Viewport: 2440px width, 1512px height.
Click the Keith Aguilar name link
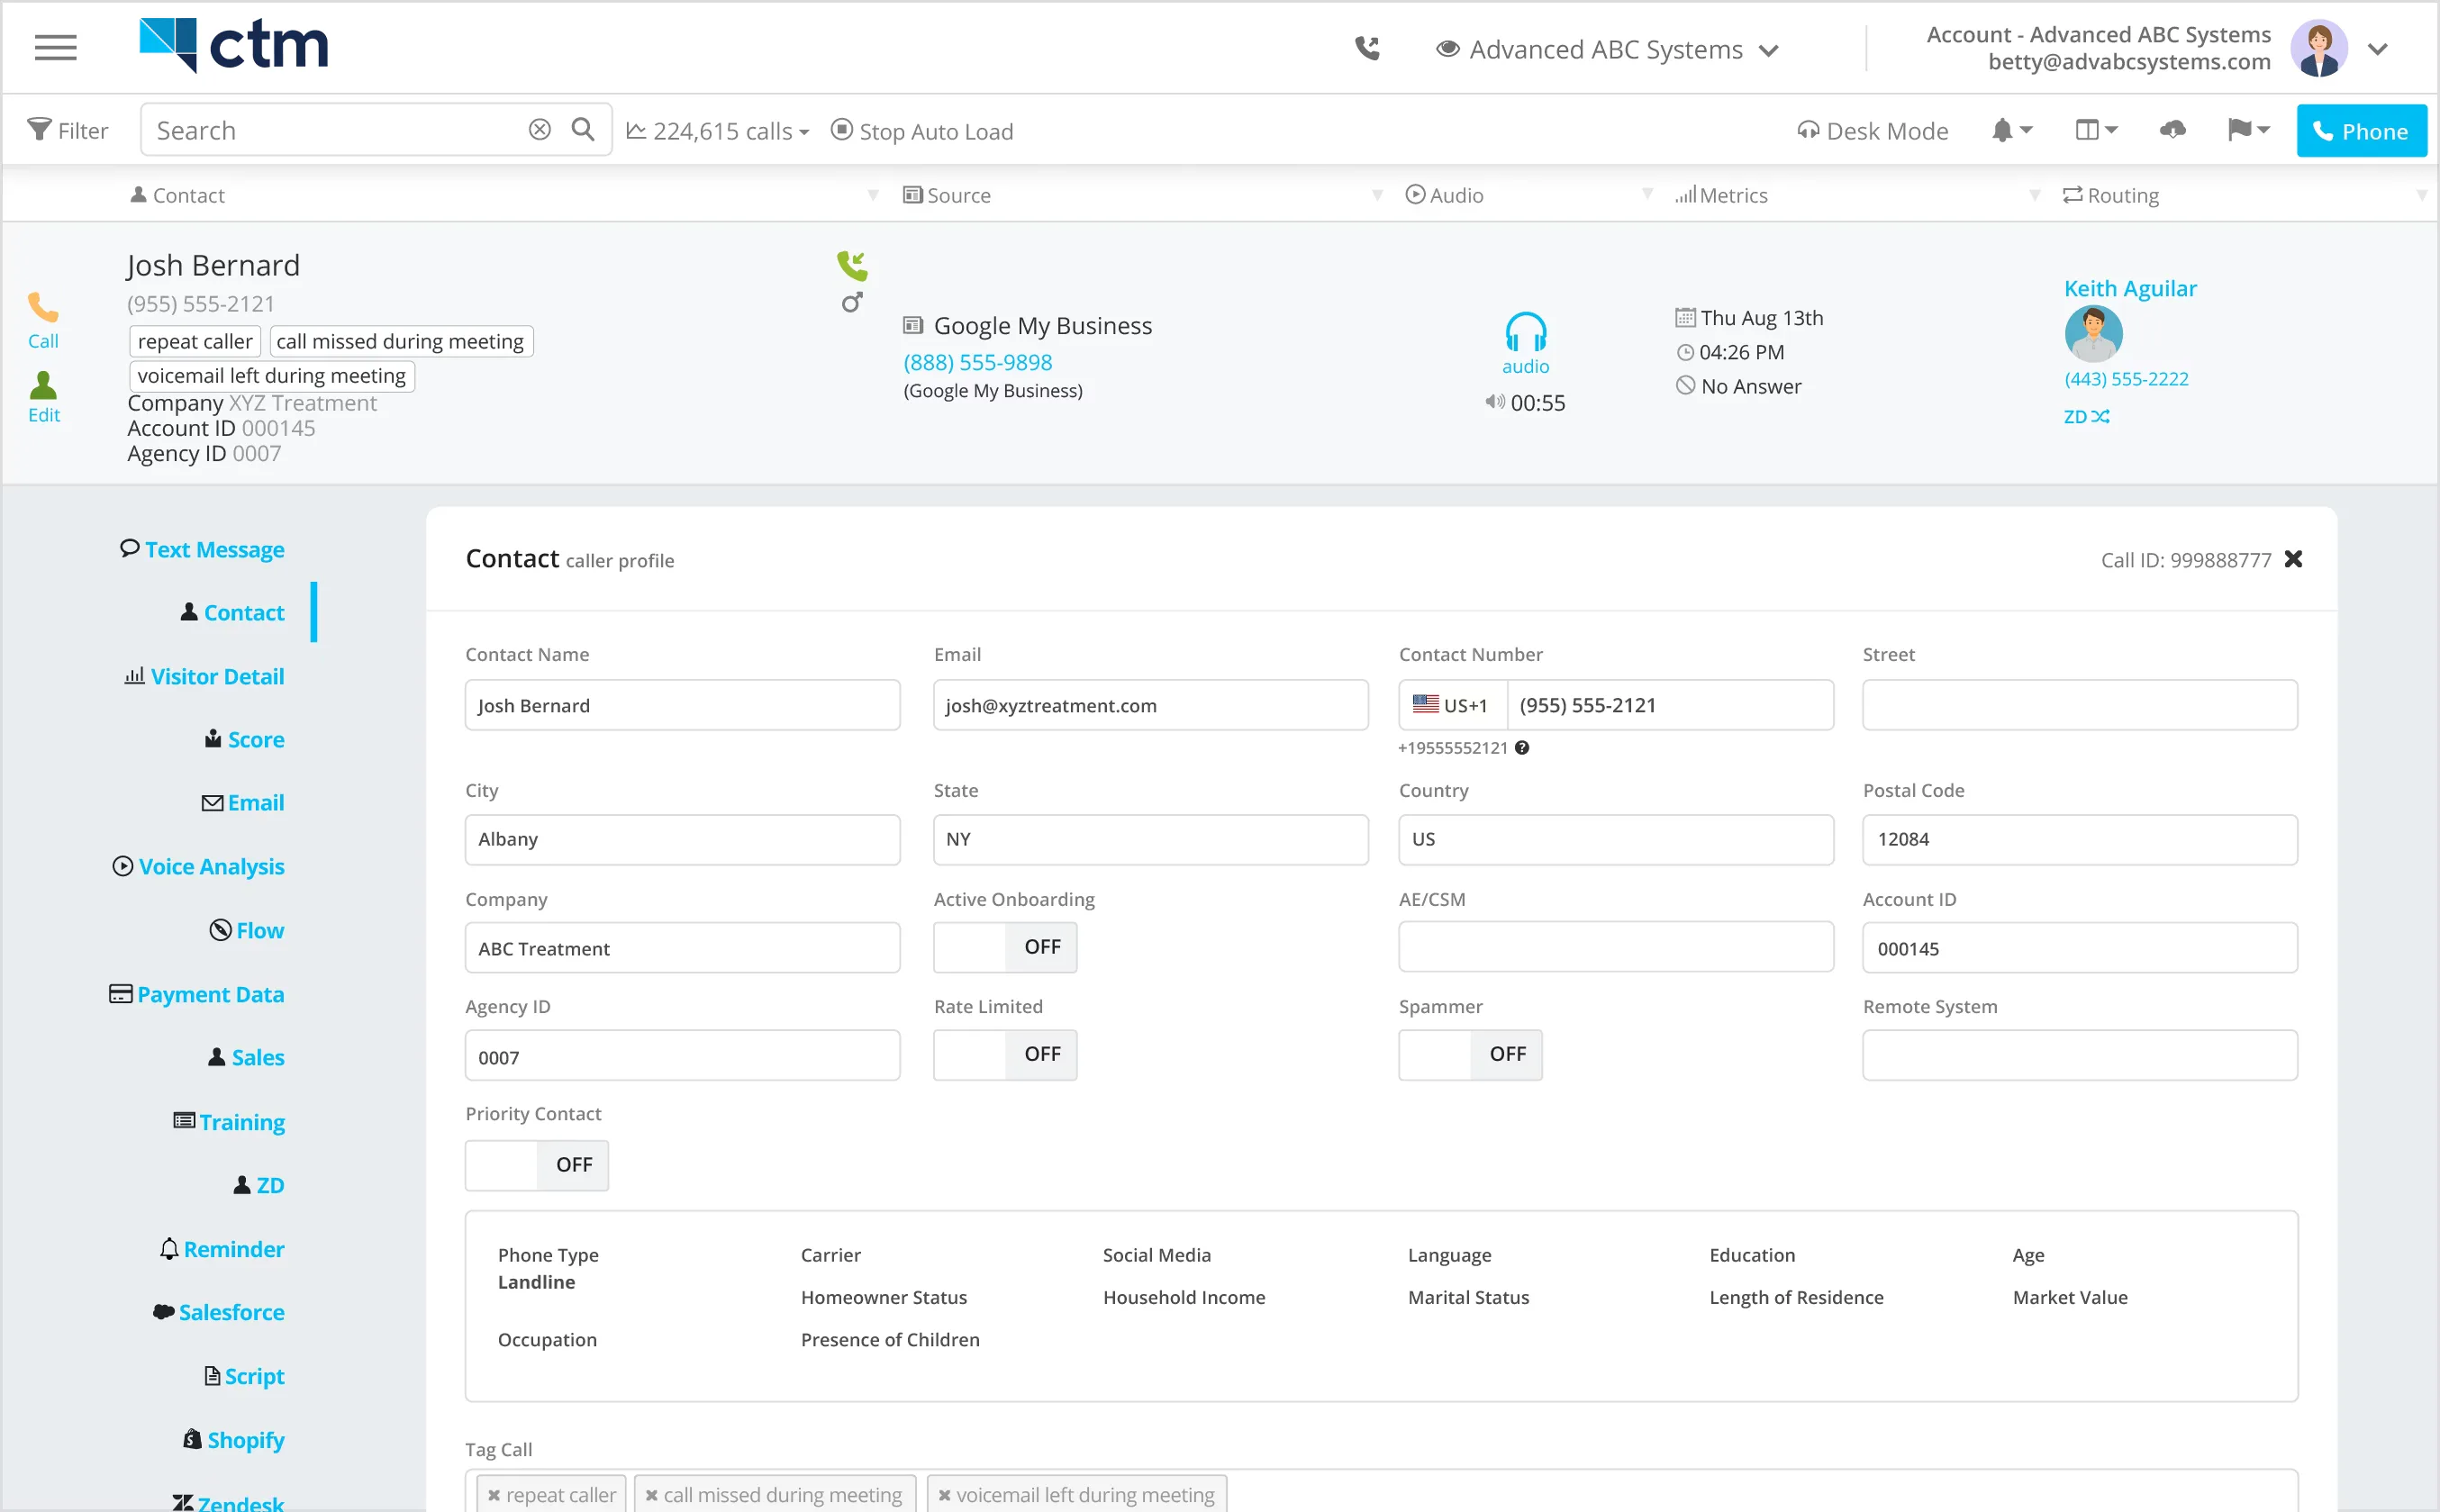pos(2130,288)
